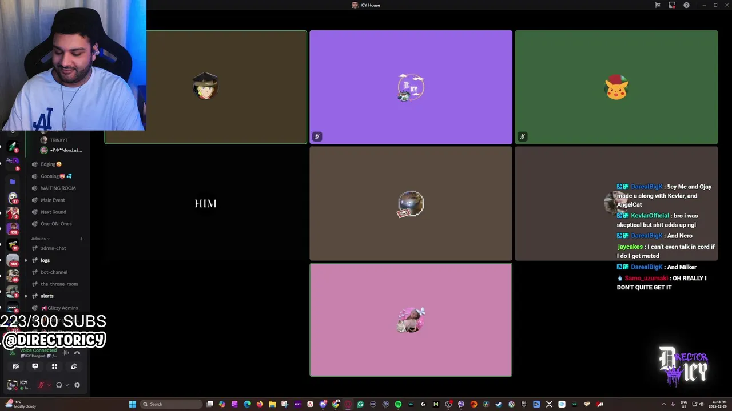This screenshot has width=732, height=411.
Task: Open server icon with 184 badge
Action: (13, 260)
